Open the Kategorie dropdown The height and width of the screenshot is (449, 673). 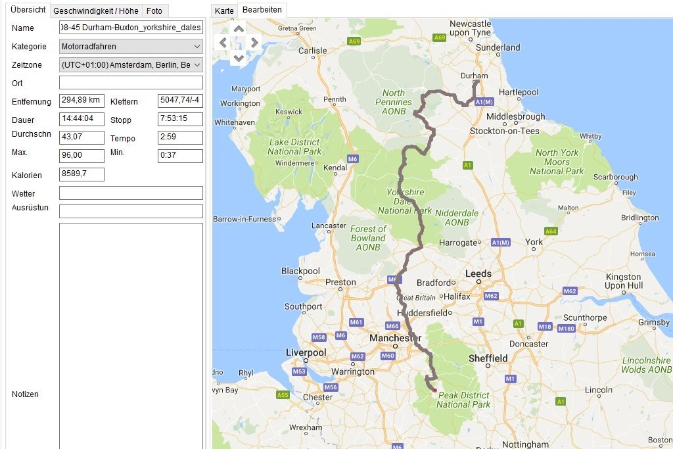coord(131,47)
